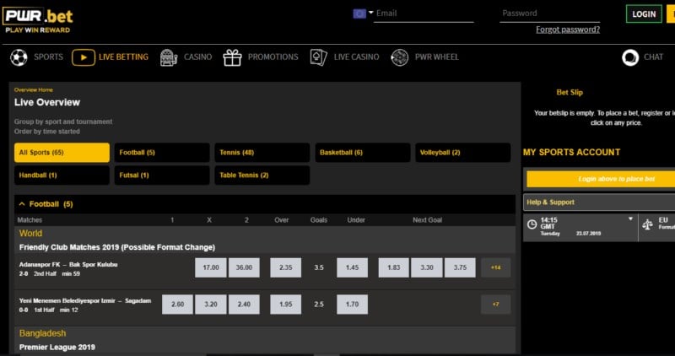Focus the Email input field
The width and height of the screenshot is (675, 356).
click(x=424, y=13)
